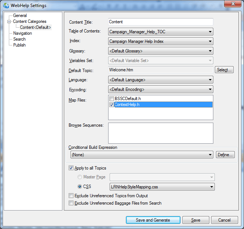Click the Content Title input field
Screen dimensions: 244x229
[x=161, y=22]
